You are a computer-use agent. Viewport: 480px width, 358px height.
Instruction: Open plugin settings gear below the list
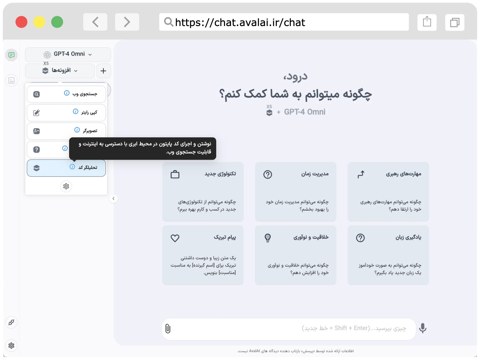pyautogui.click(x=66, y=186)
